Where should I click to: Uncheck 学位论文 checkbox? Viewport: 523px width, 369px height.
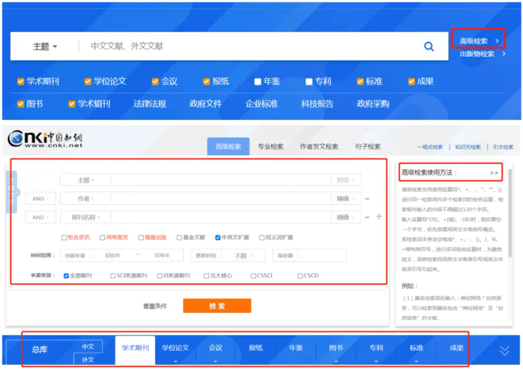pos(88,82)
